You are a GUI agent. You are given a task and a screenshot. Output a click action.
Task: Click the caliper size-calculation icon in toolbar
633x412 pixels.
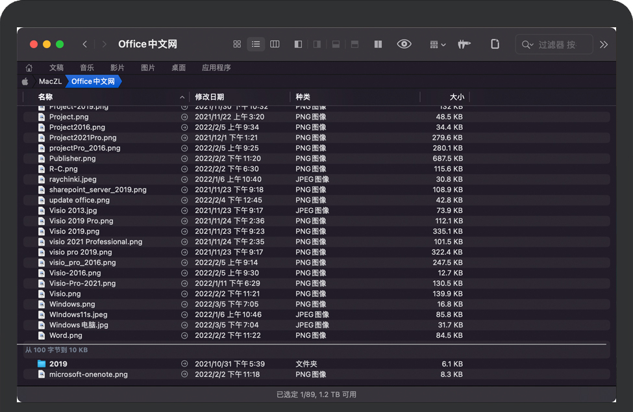click(464, 44)
